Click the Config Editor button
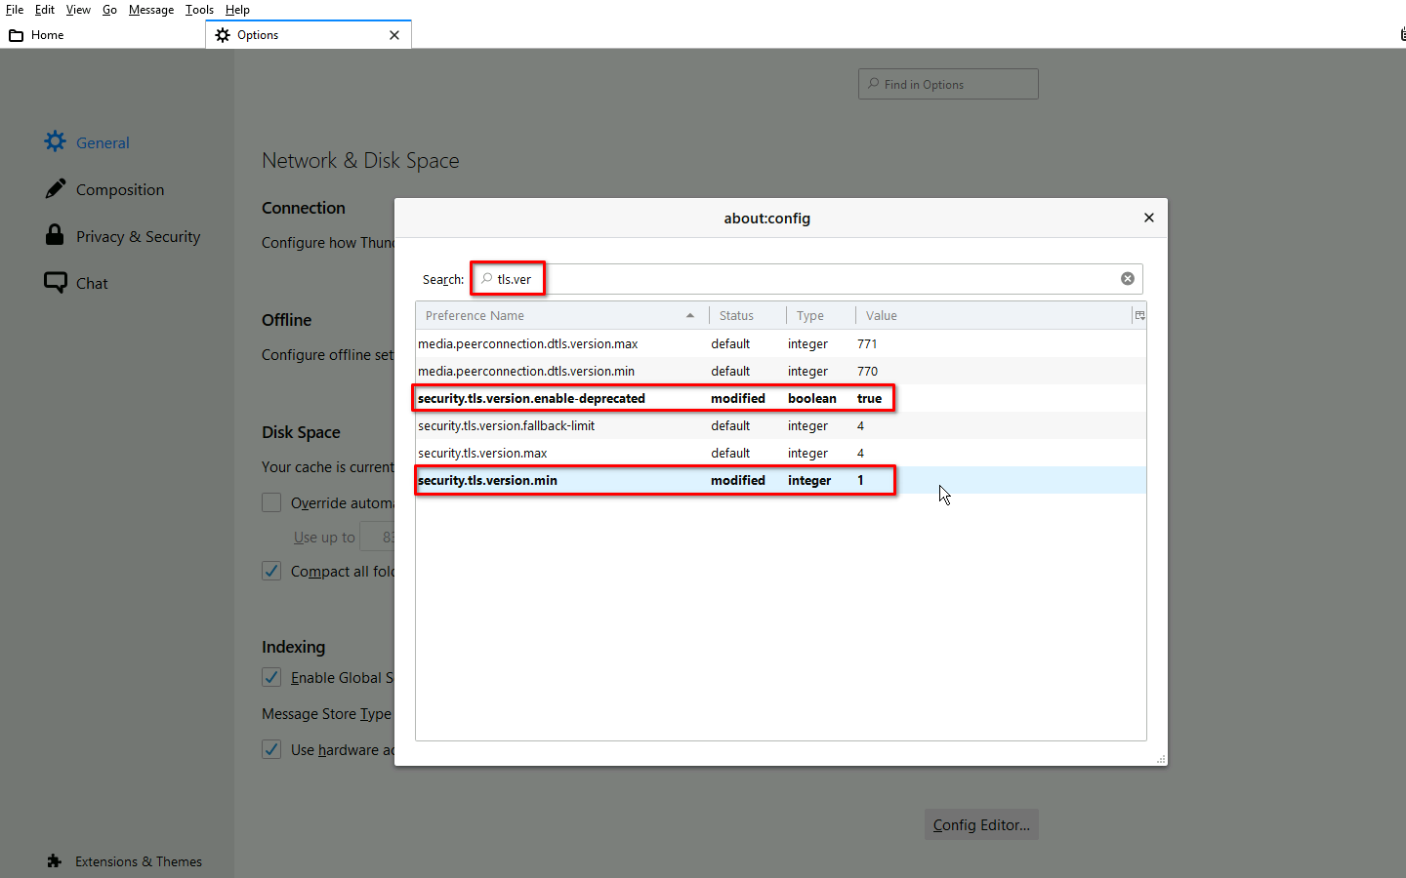The width and height of the screenshot is (1406, 878). coord(981,824)
